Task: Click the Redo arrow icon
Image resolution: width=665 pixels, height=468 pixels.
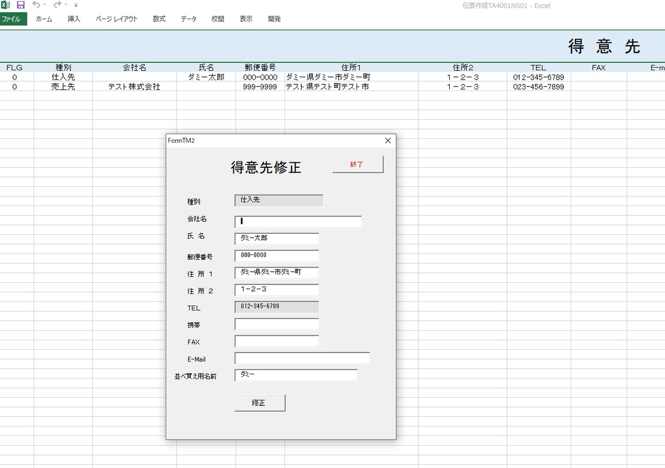Action: pyautogui.click(x=57, y=5)
